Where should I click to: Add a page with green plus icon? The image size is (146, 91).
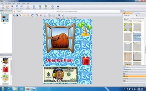point(1,13)
